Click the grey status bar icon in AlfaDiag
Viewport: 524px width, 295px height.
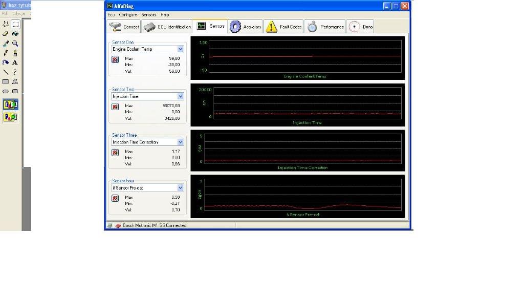click(110, 225)
